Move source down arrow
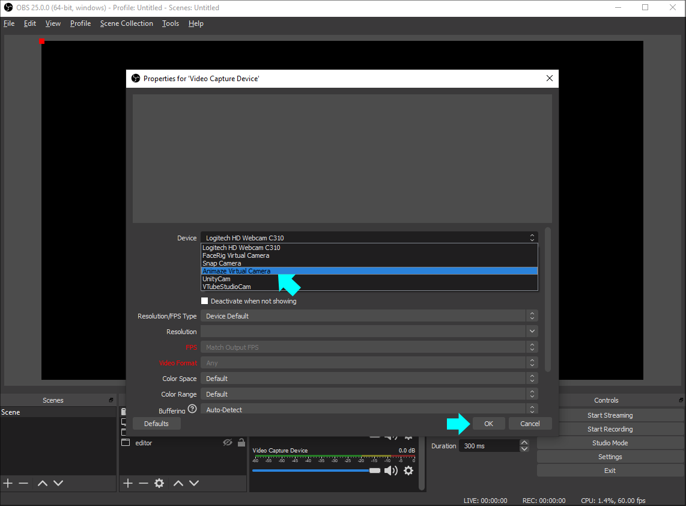686x506 pixels. tap(194, 483)
